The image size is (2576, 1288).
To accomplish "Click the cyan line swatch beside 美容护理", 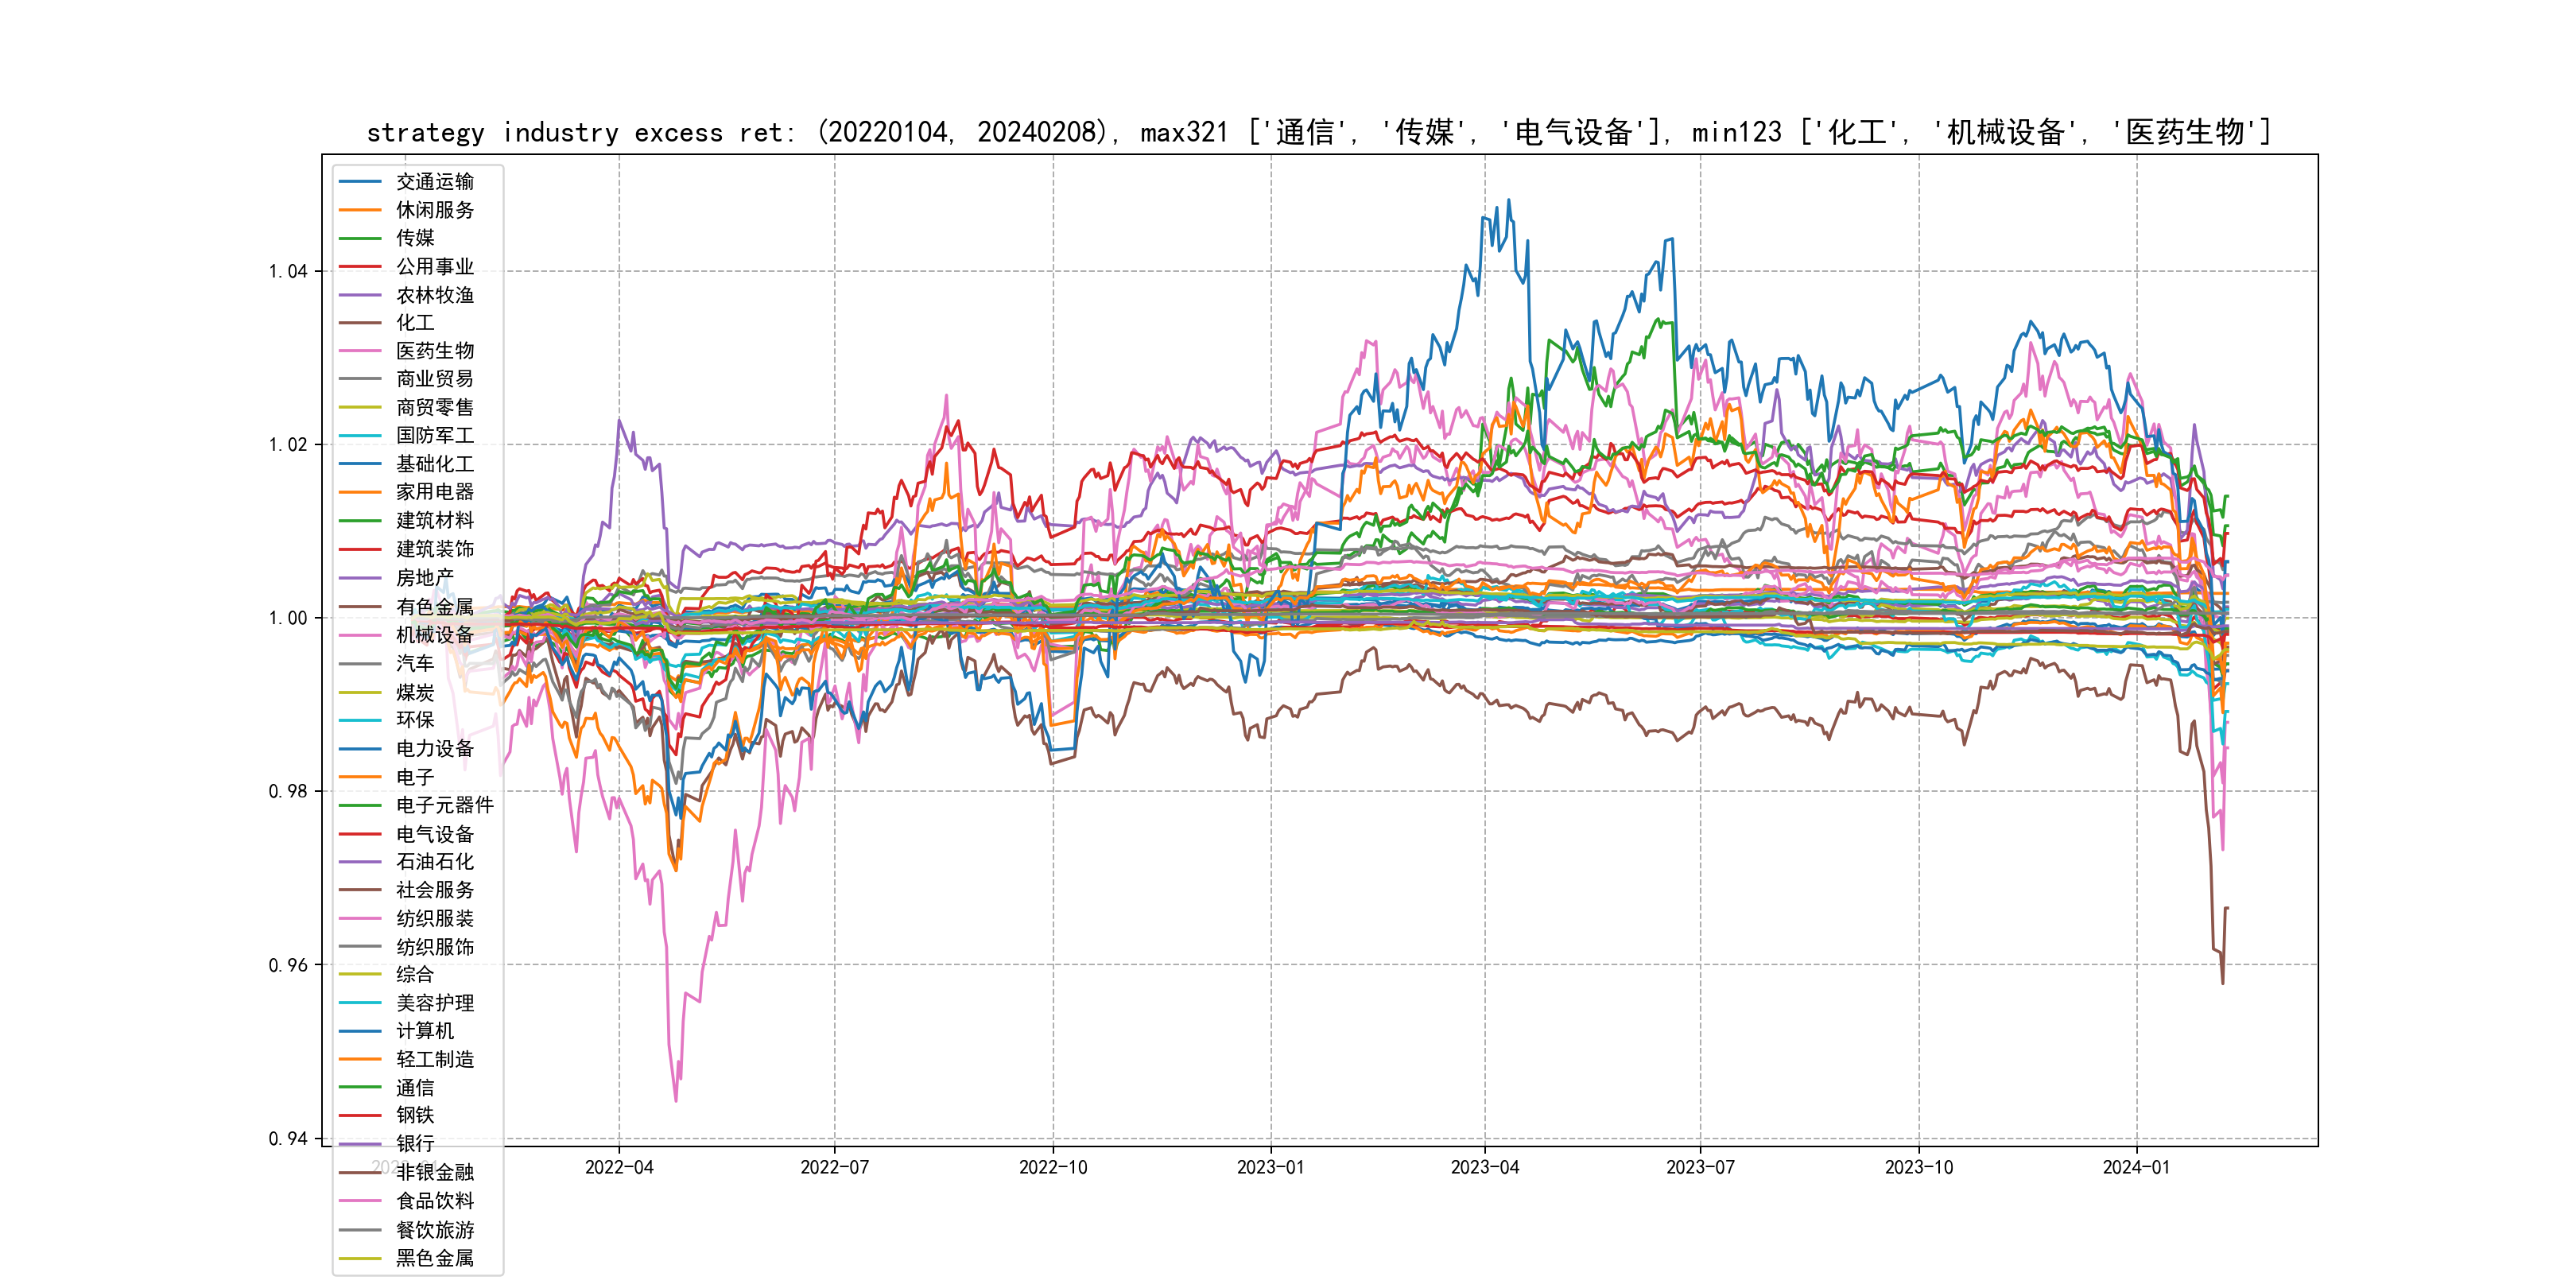I will point(360,1003).
